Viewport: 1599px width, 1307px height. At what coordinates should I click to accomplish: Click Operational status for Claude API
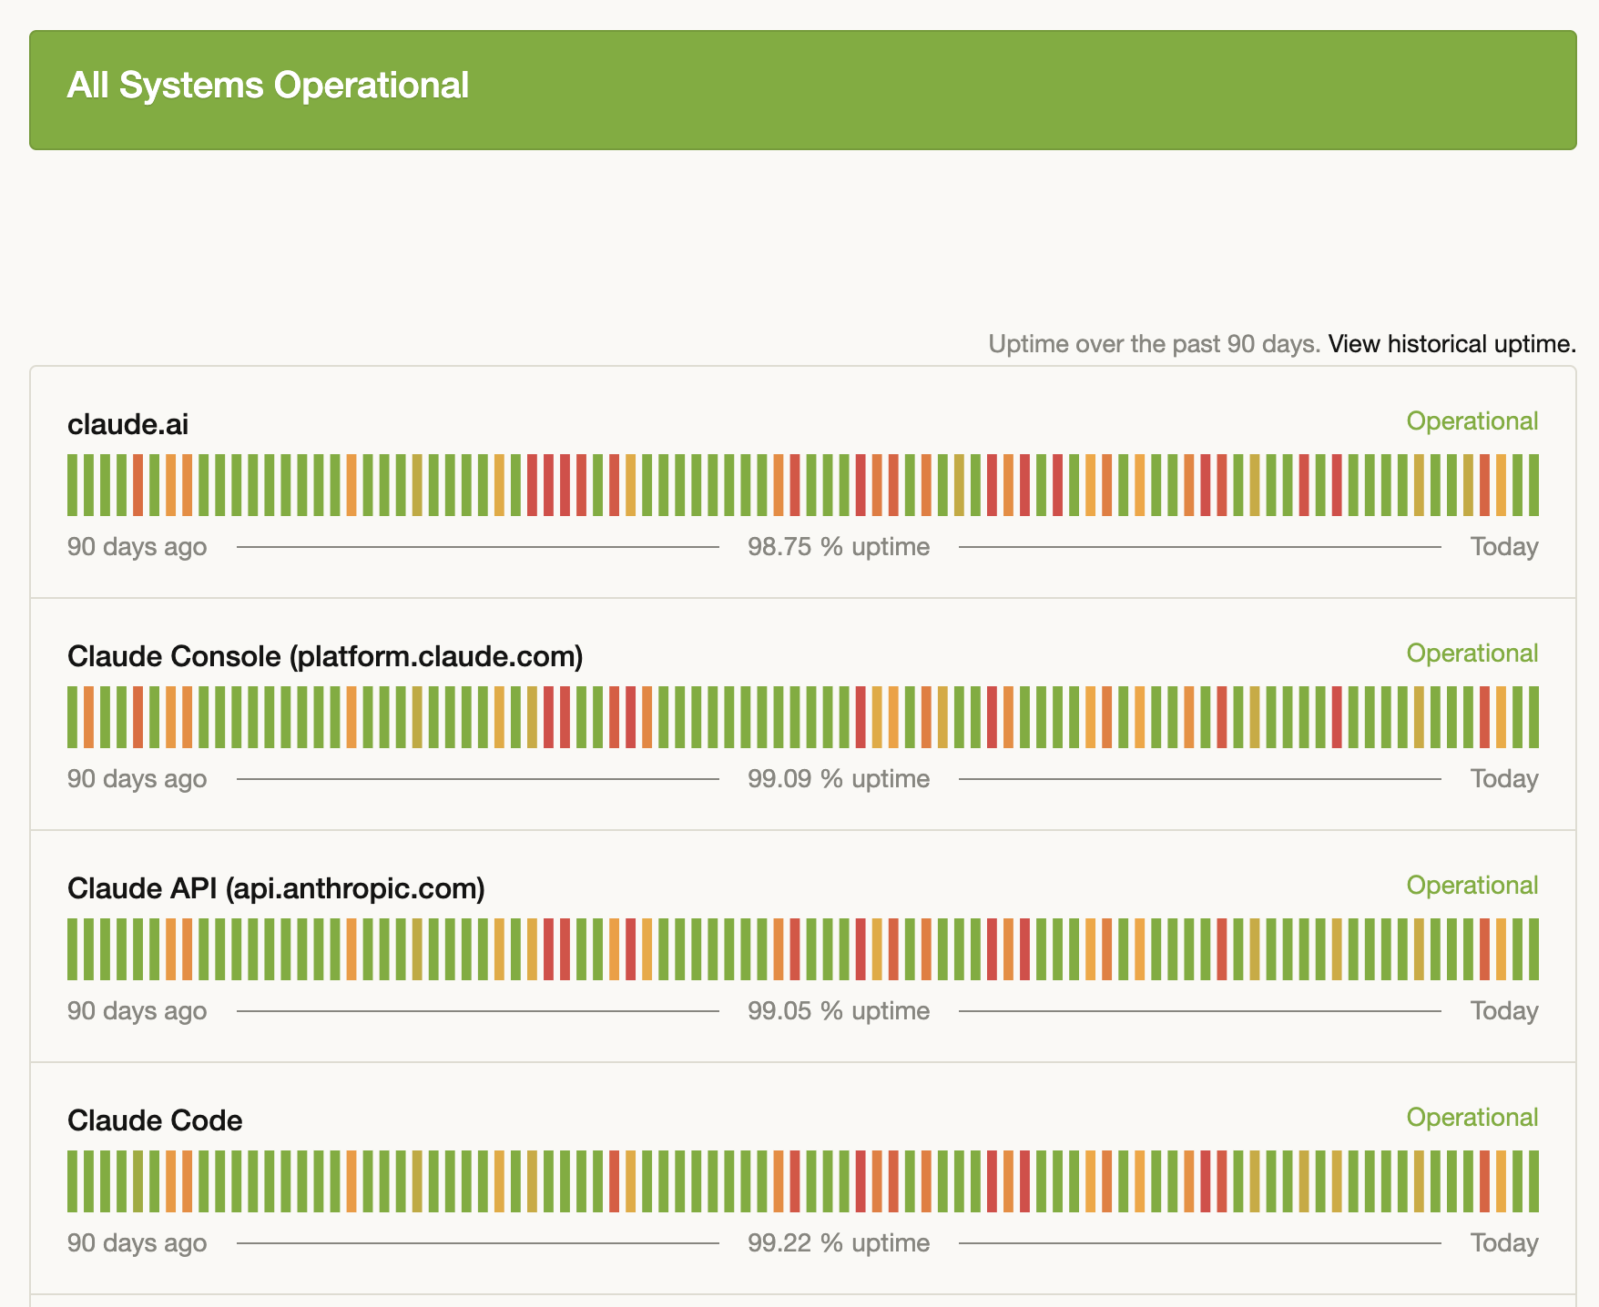(x=1472, y=886)
